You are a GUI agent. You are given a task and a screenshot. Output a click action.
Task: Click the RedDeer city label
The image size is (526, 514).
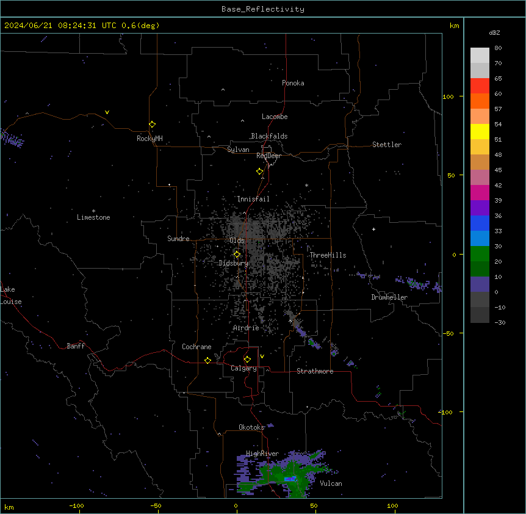pyautogui.click(x=268, y=156)
